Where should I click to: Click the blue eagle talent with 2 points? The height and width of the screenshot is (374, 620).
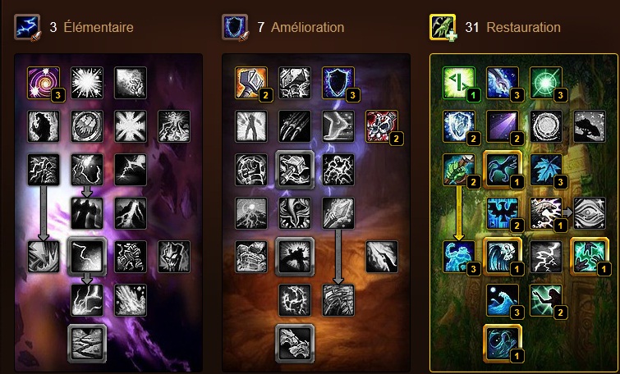coord(503,213)
